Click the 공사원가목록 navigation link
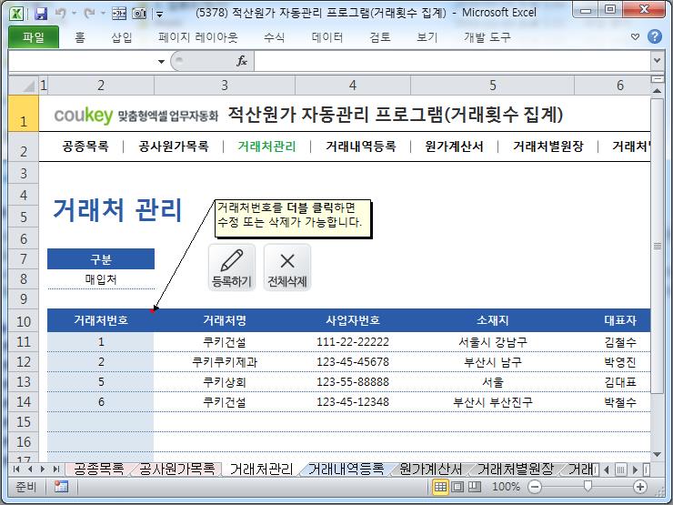673x505 pixels. (x=174, y=146)
